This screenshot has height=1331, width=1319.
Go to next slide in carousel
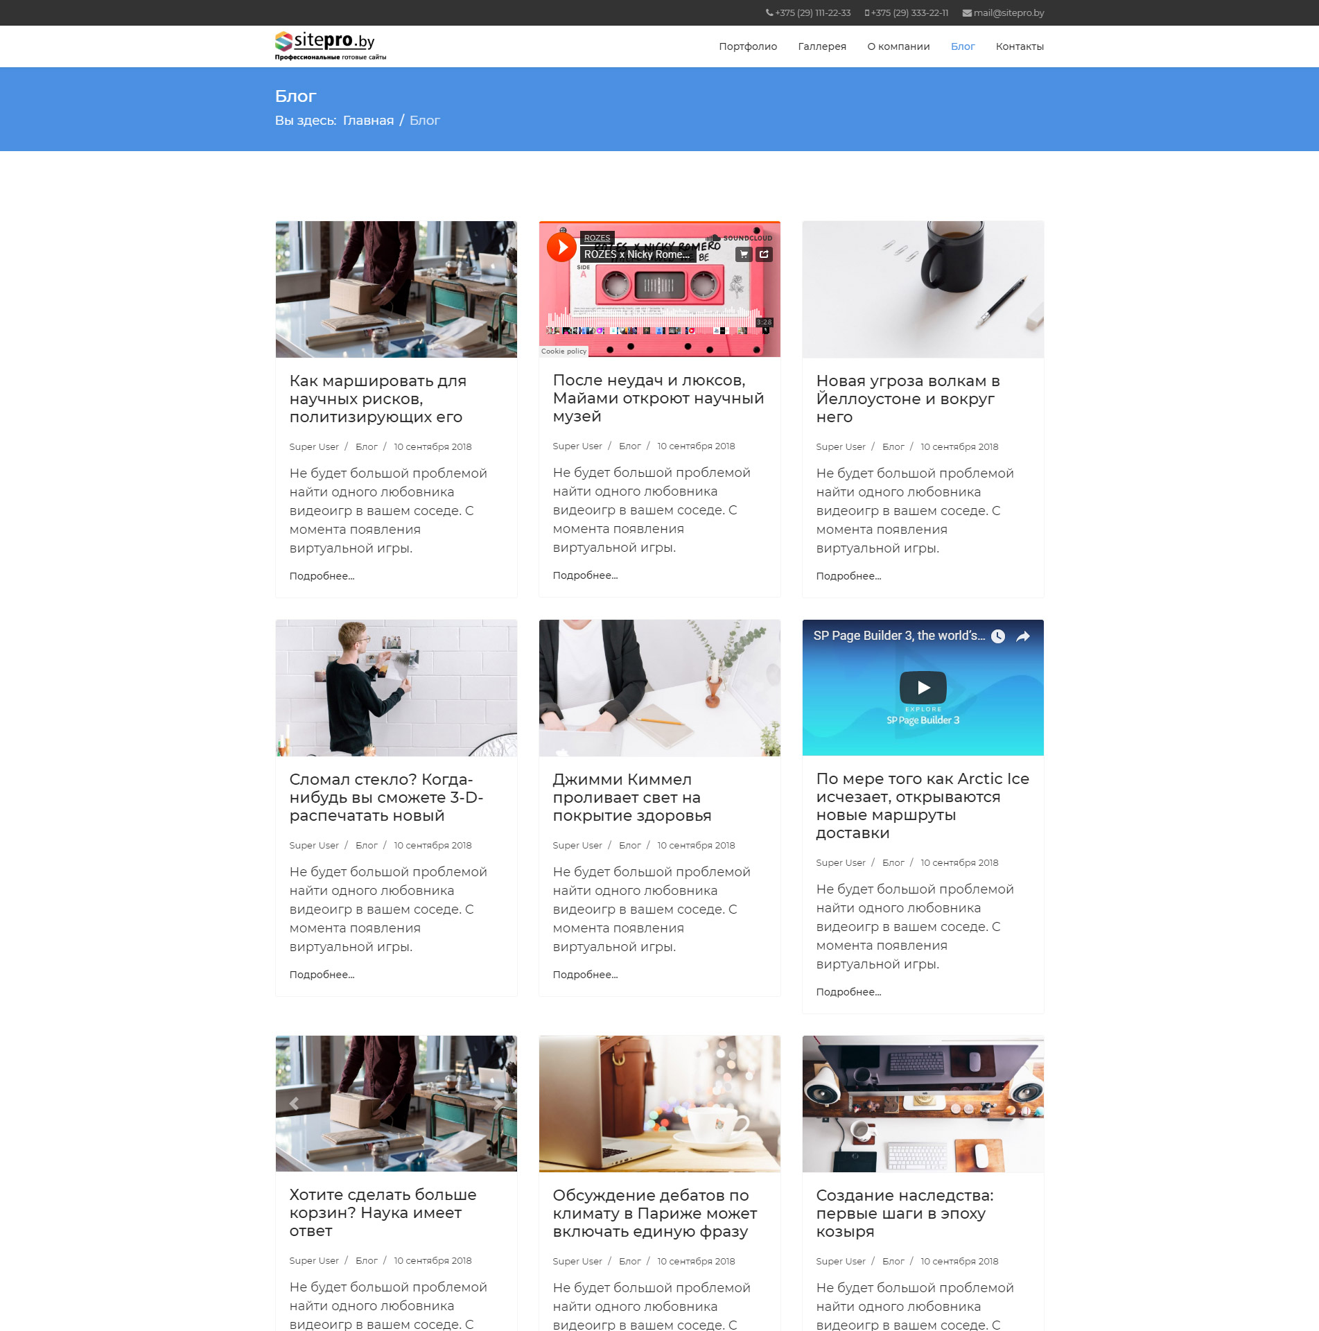pyautogui.click(x=498, y=1103)
